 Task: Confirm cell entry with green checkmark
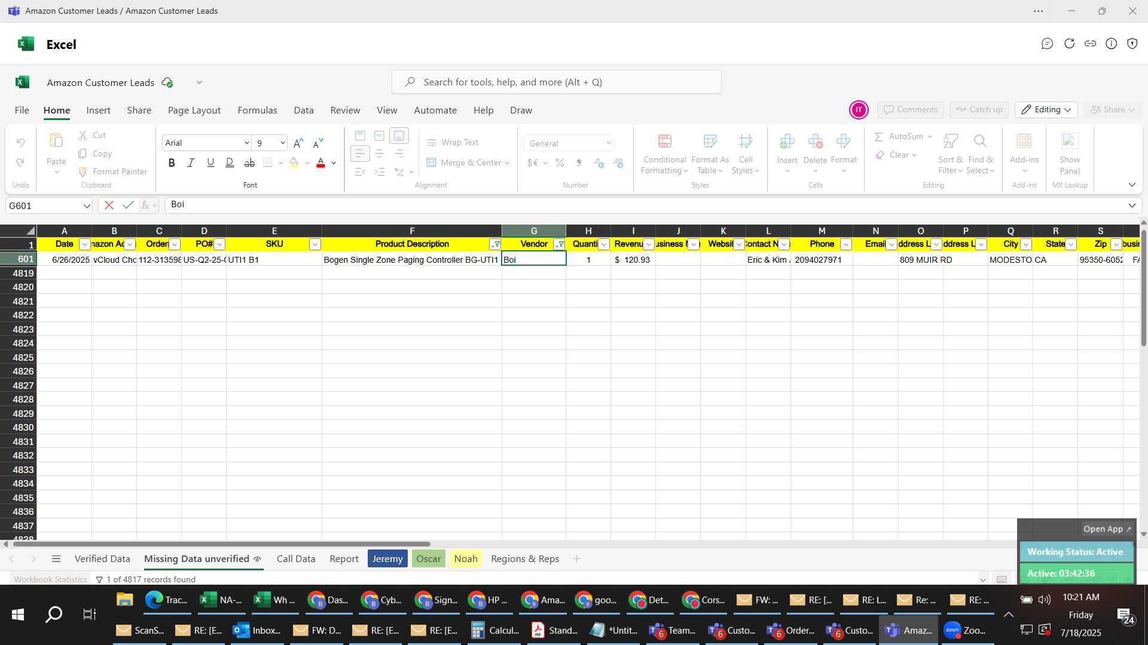coord(127,205)
